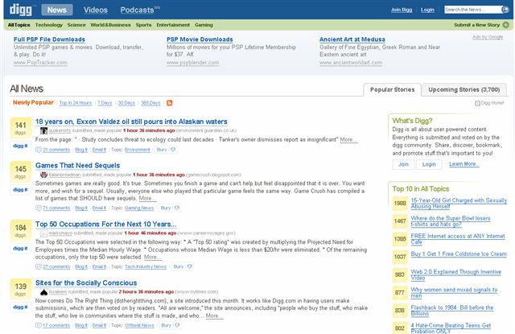The width and height of the screenshot is (515, 334).
Task: Click the comment bubble icon for 21 comments
Action: point(39,150)
